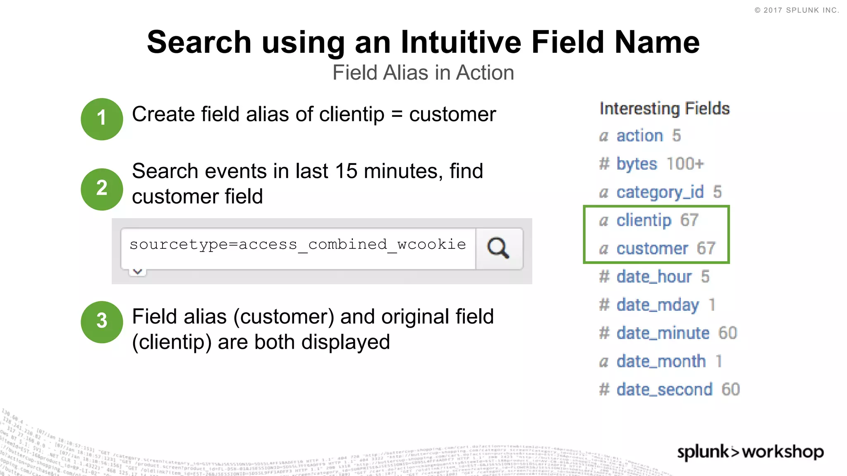The height and width of the screenshot is (476, 847).
Task: Click the magnifying glass search button
Action: pyautogui.click(x=499, y=248)
